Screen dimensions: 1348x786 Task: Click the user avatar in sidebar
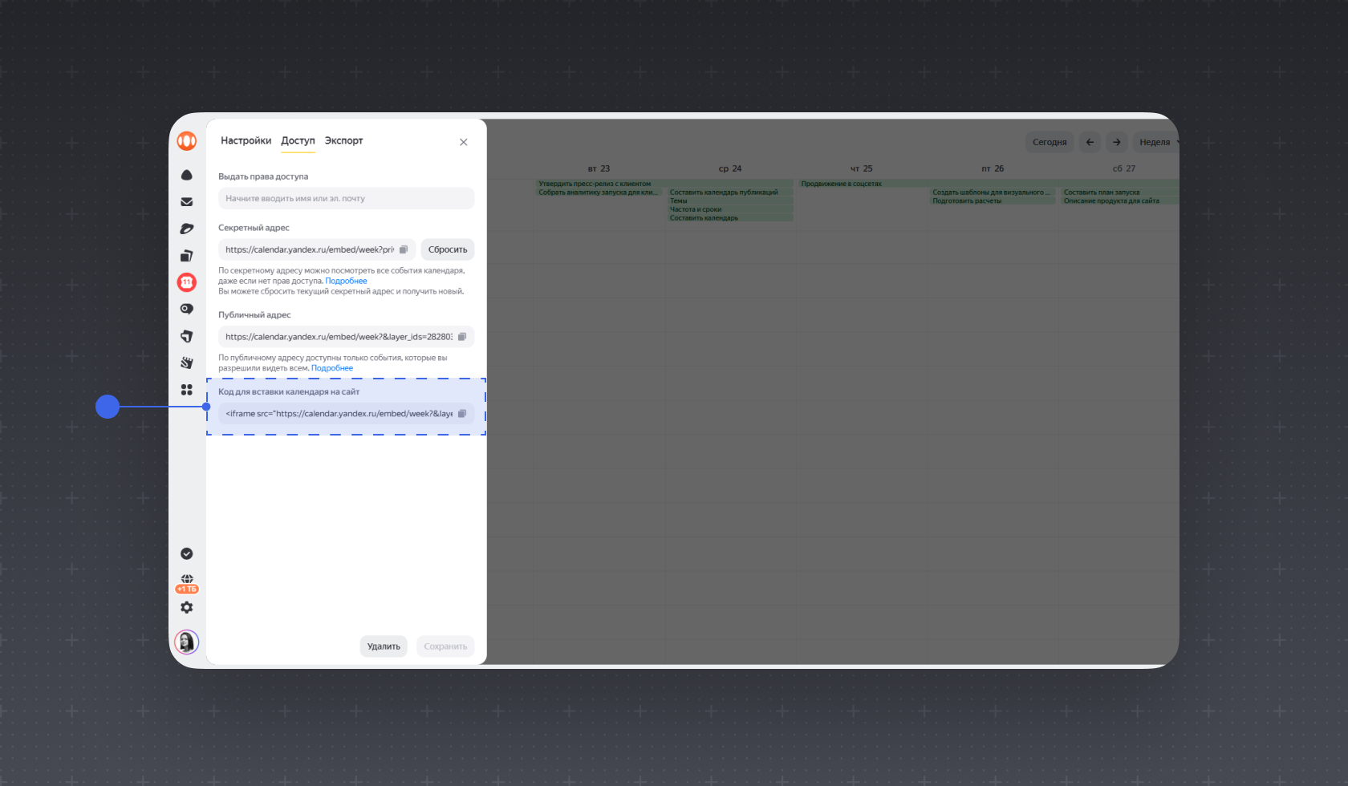[187, 642]
